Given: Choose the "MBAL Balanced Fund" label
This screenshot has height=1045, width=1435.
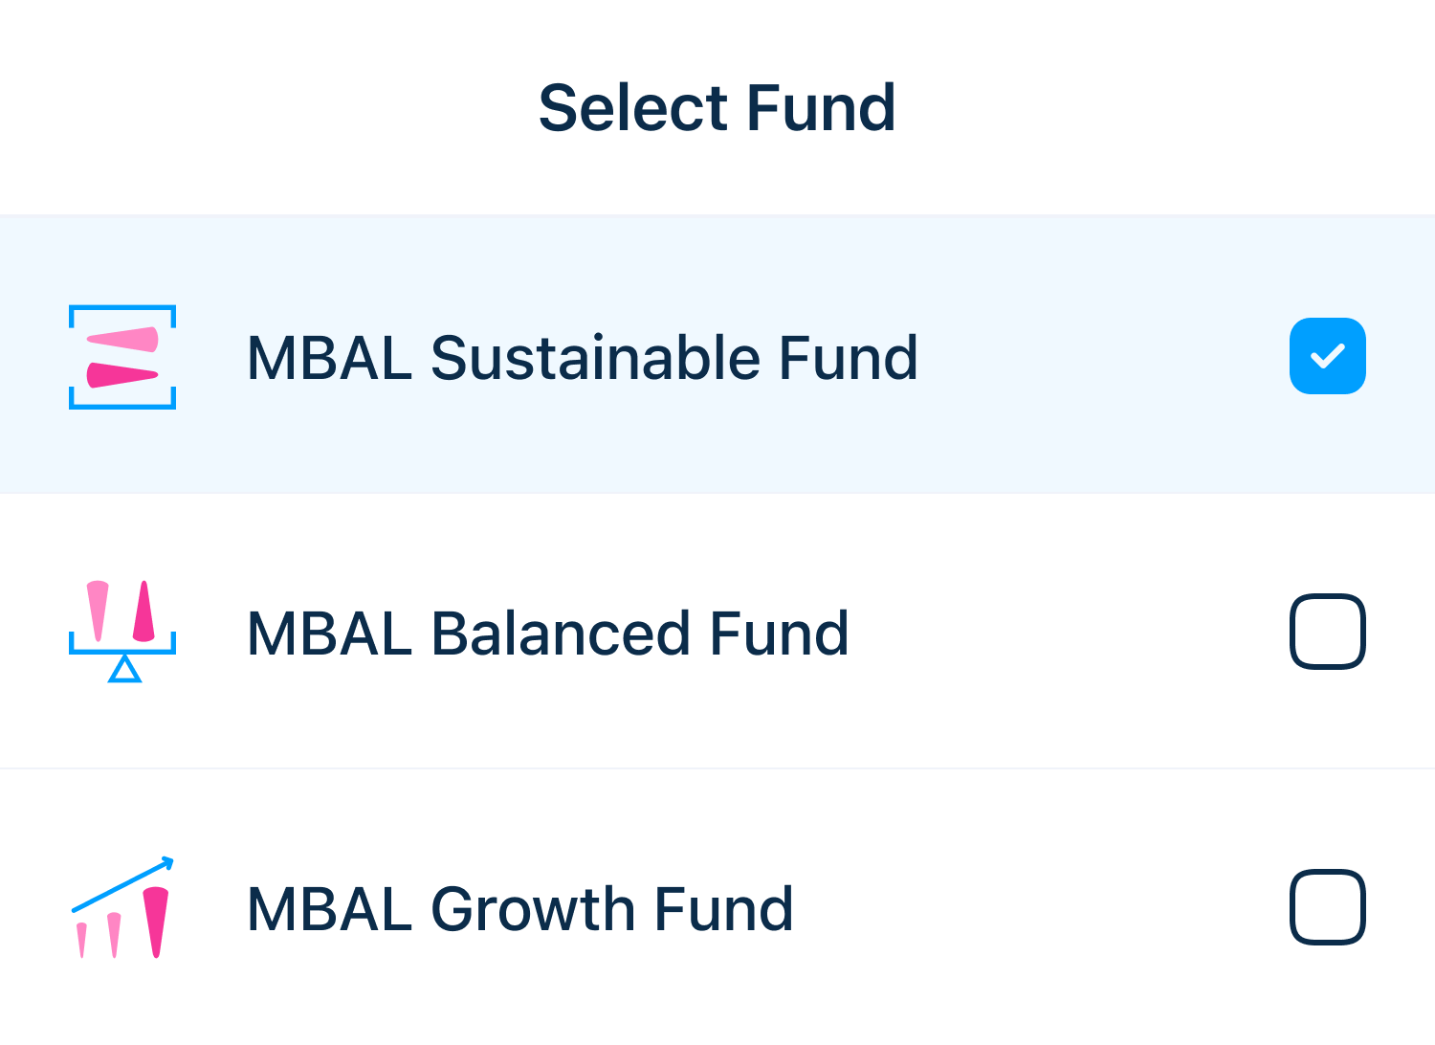Looking at the screenshot, I should pyautogui.click(x=547, y=634).
